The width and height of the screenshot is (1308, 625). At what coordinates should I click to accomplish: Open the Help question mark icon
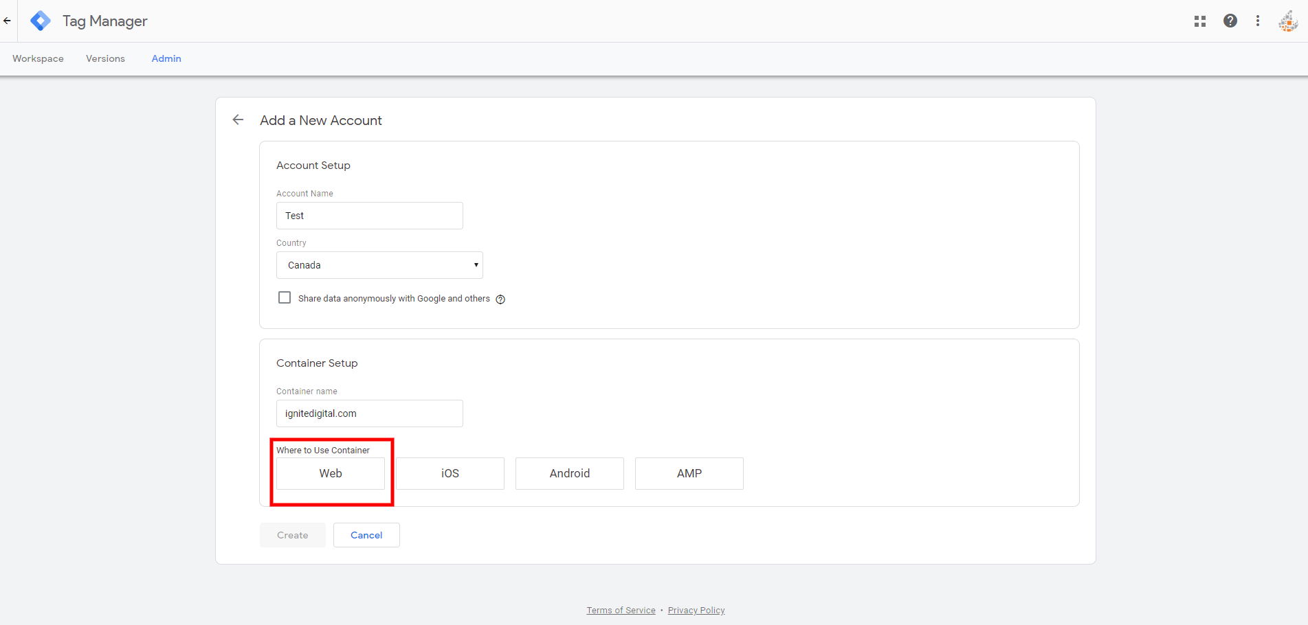pos(1230,21)
